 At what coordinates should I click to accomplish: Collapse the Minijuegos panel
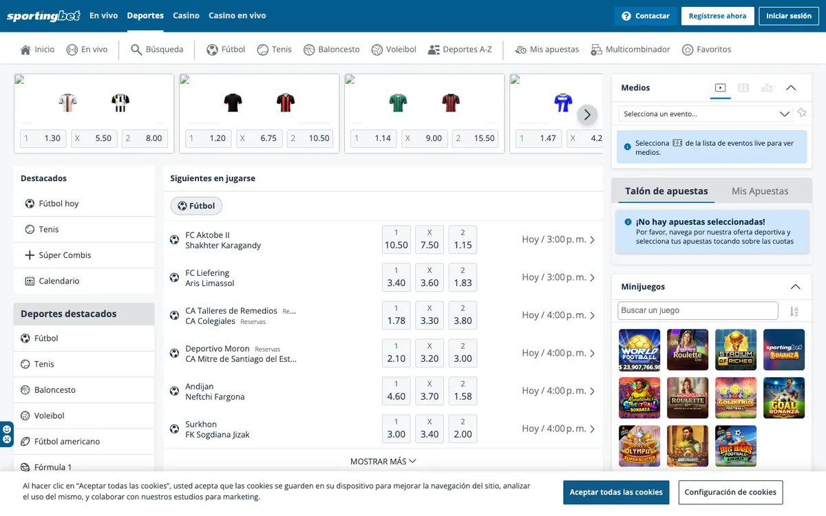tap(795, 287)
